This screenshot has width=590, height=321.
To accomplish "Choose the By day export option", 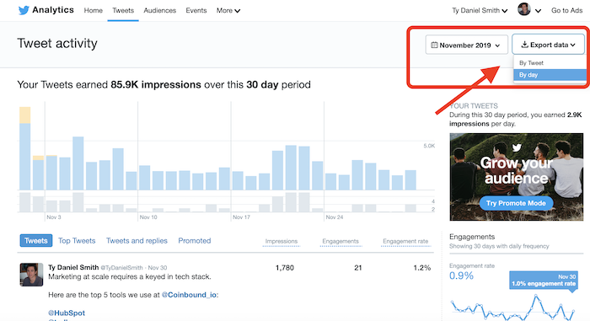I will [x=550, y=75].
